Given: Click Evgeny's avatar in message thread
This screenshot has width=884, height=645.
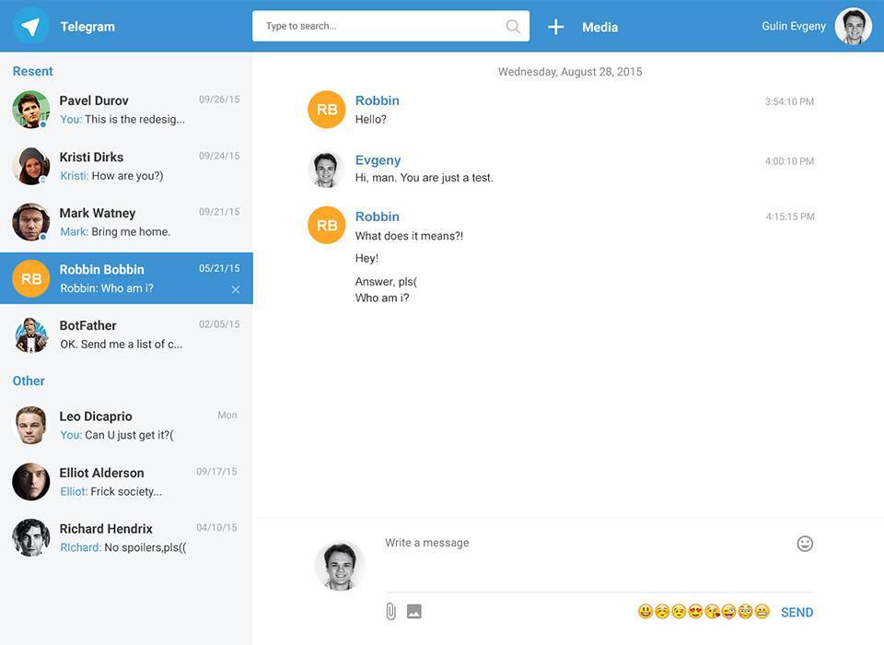Looking at the screenshot, I should (326, 170).
